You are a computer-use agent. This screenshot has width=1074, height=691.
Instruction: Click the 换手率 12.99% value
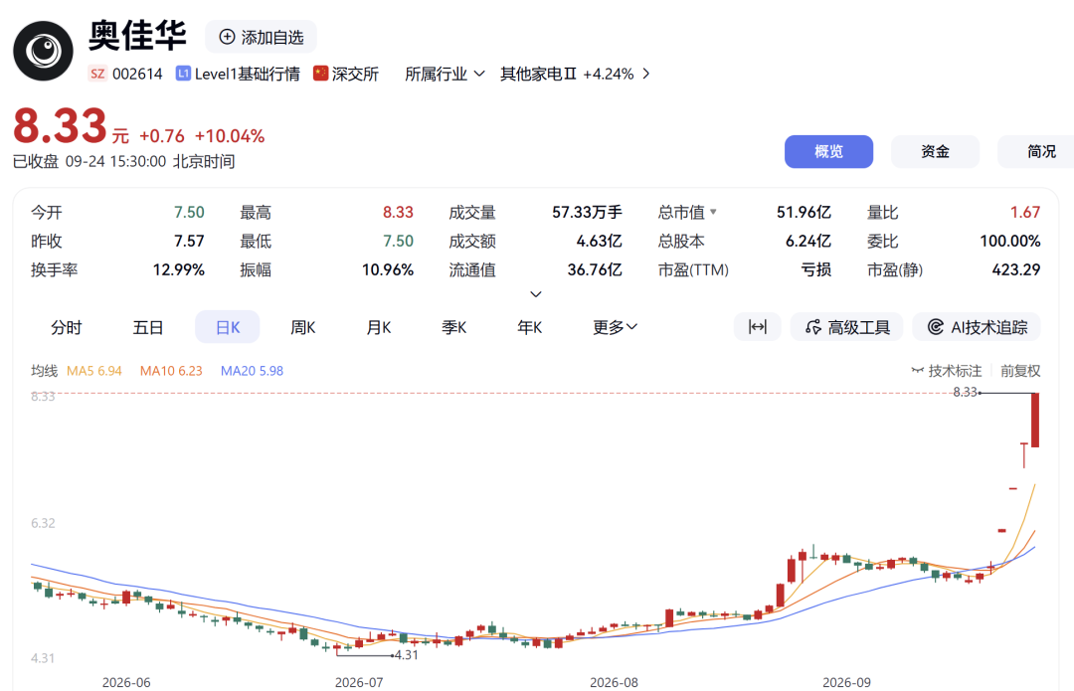[178, 269]
